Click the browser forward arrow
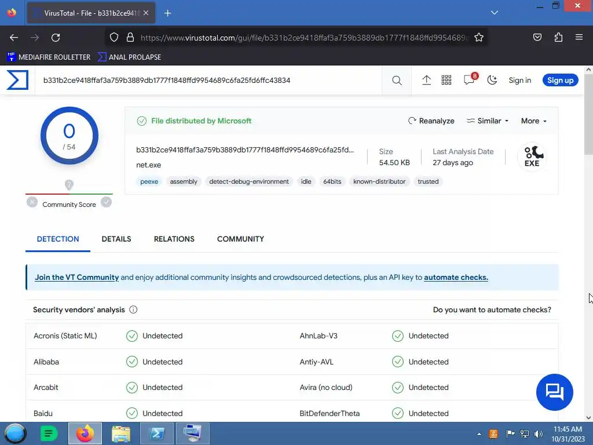 35,38
